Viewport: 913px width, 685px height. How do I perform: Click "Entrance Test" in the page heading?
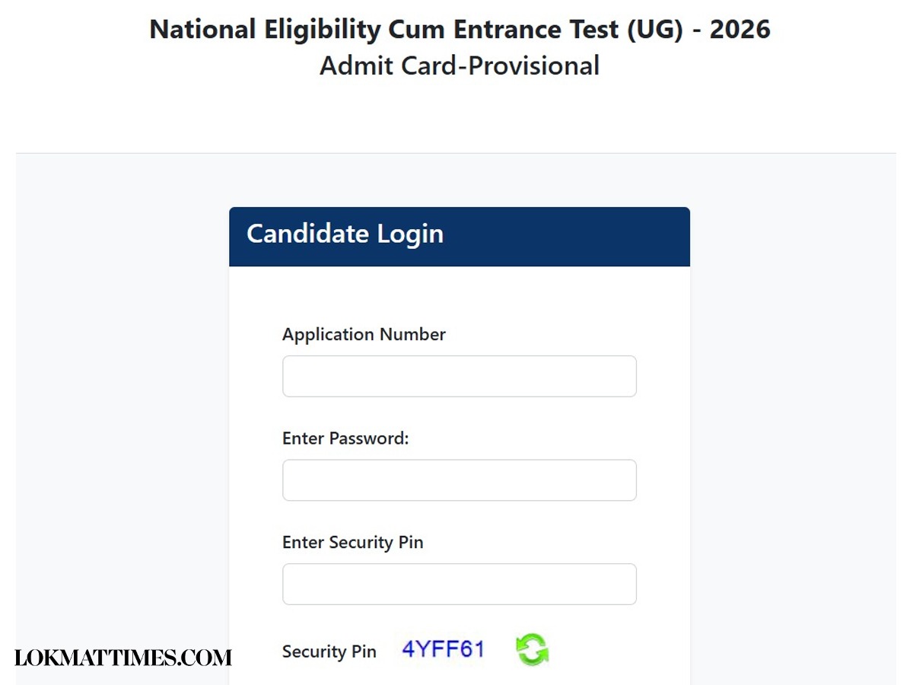point(548,30)
